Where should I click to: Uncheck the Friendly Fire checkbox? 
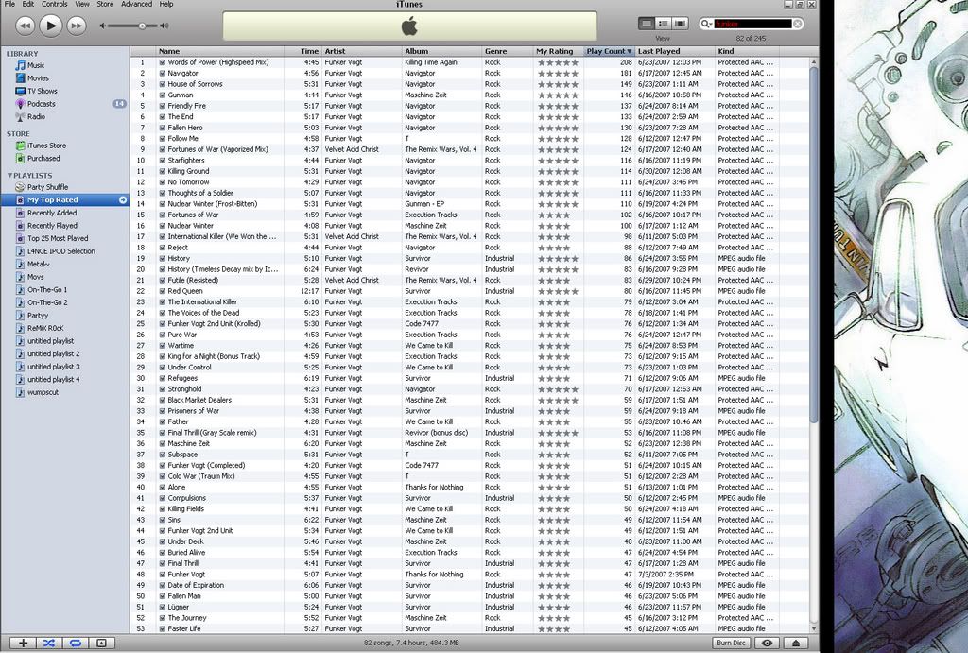pyautogui.click(x=163, y=106)
